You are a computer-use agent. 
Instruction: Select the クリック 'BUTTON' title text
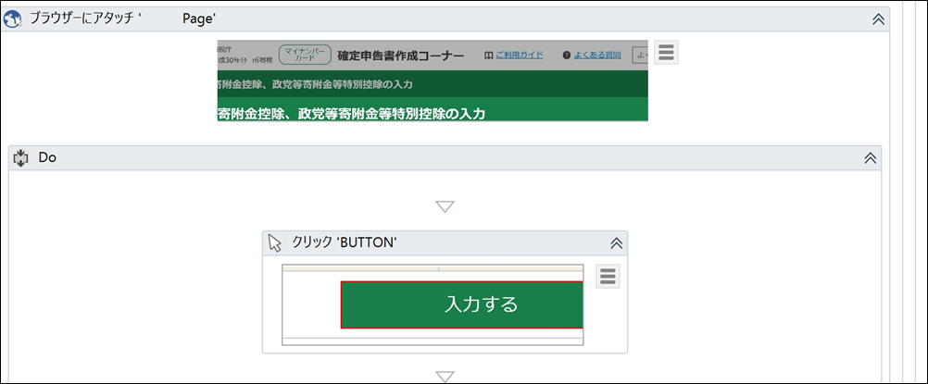[344, 242]
